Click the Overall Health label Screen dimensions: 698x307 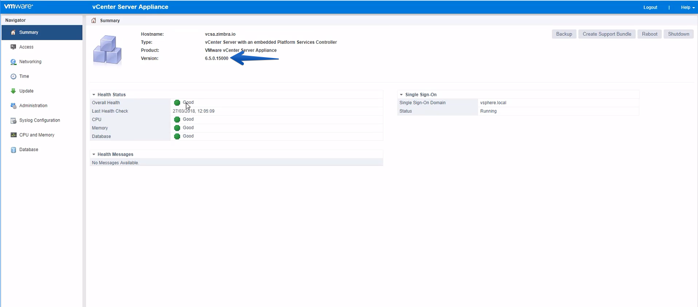click(x=106, y=103)
